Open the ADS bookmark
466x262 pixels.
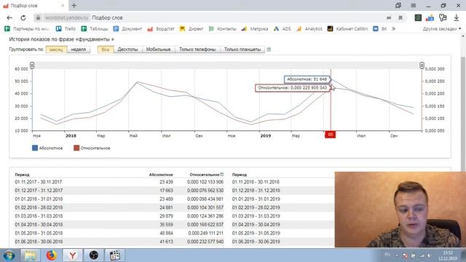(283, 29)
